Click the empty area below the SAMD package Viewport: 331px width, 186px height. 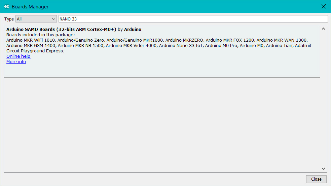pos(161,124)
